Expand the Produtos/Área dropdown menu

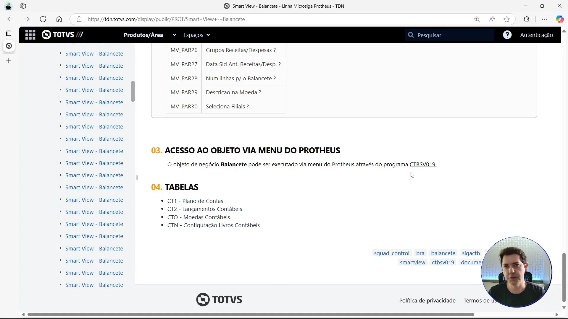[150, 35]
